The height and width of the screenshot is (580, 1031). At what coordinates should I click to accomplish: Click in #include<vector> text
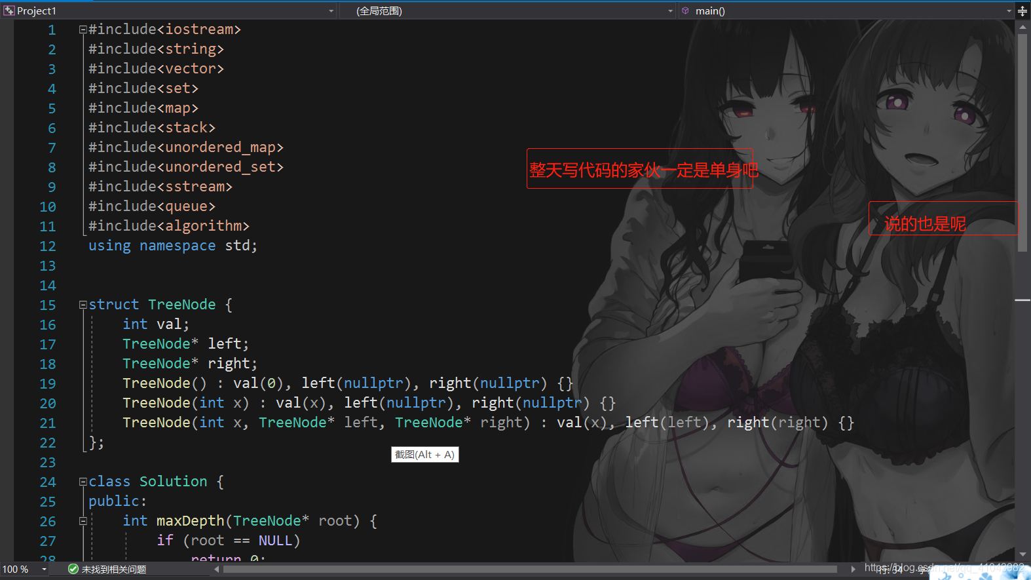click(x=156, y=69)
